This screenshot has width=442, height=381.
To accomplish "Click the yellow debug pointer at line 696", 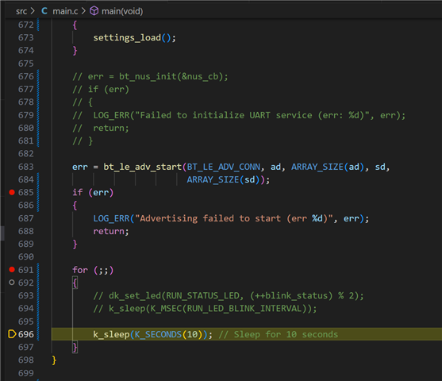I will click(12, 334).
